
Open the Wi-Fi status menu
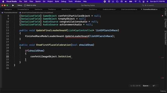coord(135,2)
